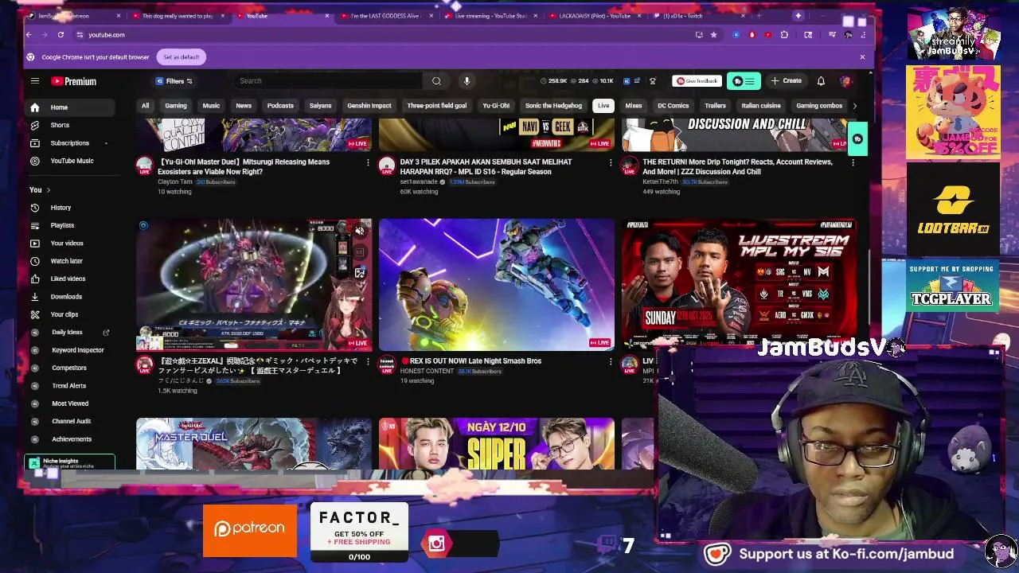
Task: Open options for REX IS OUT NOW video
Action: click(x=611, y=361)
